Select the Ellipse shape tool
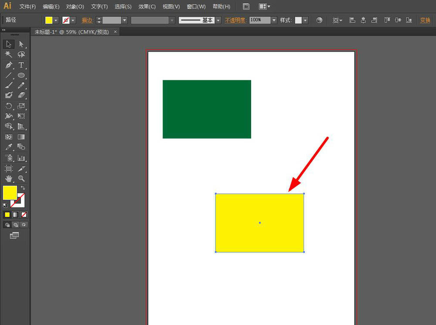The height and width of the screenshot is (325, 436). [x=21, y=75]
